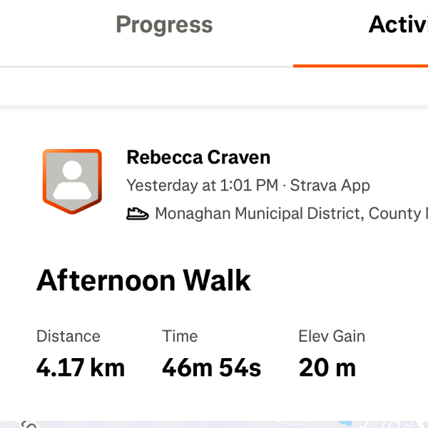The image size is (428, 428).
Task: Open the map preview below the stats
Action: tap(214, 424)
